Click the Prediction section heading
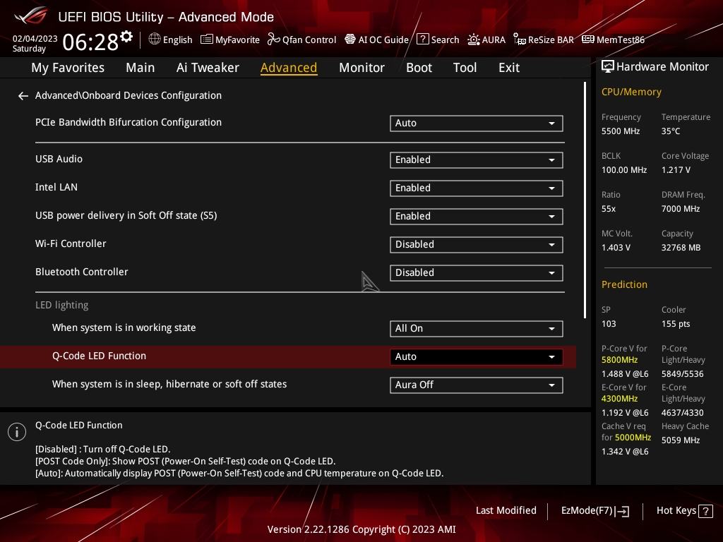 click(624, 285)
